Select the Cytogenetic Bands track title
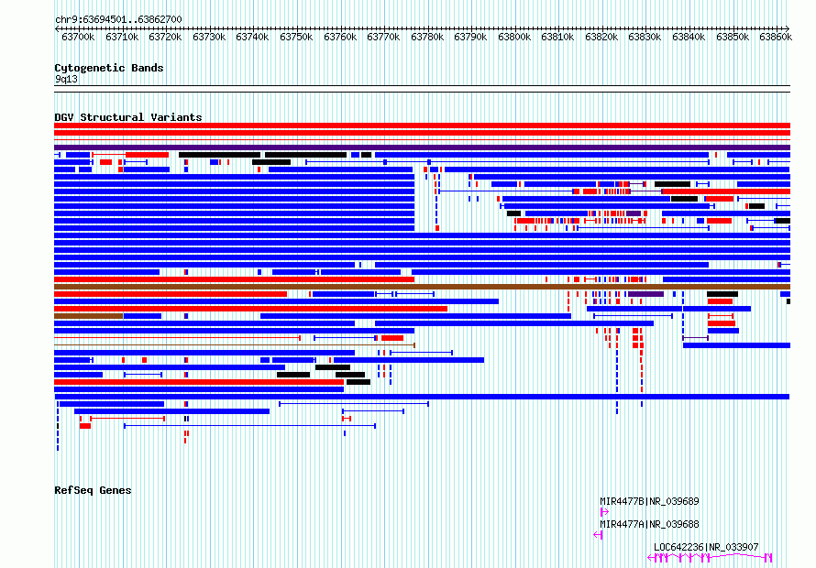816x568 pixels. [x=109, y=68]
